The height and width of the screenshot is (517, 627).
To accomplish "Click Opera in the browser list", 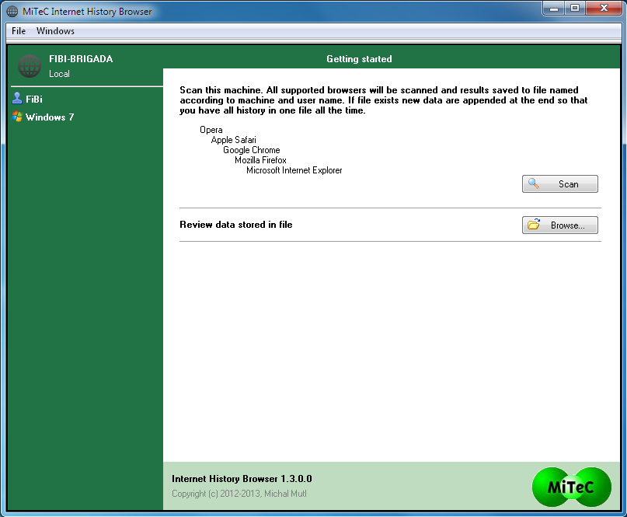I will (x=211, y=130).
